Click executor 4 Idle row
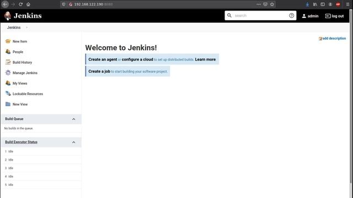353x198 pixels. (41, 177)
